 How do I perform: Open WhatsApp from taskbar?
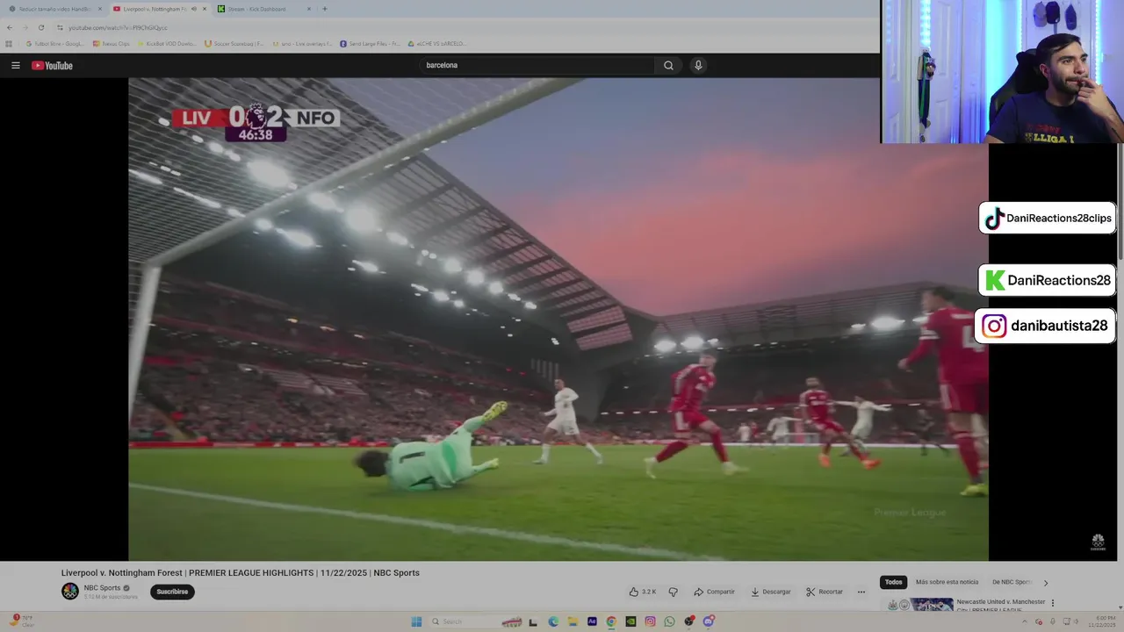point(669,621)
